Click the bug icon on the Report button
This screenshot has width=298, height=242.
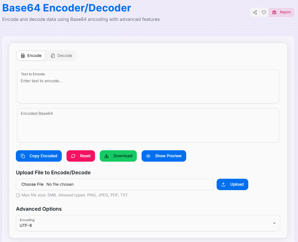coord(274,12)
